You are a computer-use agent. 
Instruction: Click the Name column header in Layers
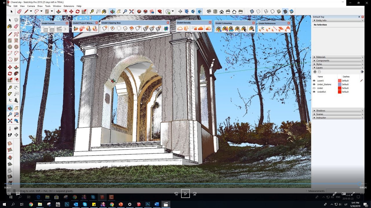pos(320,77)
